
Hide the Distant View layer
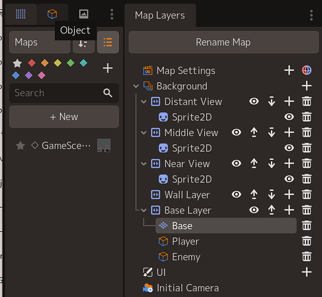click(254, 101)
